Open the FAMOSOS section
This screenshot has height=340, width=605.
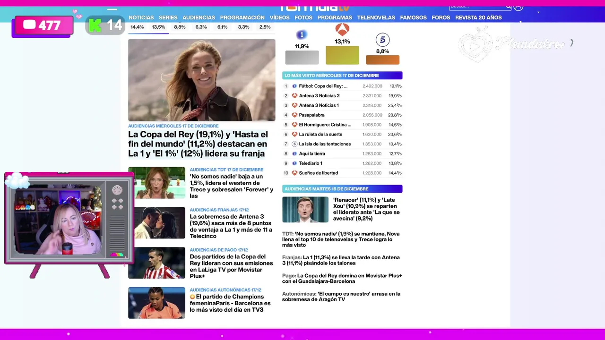point(413,17)
